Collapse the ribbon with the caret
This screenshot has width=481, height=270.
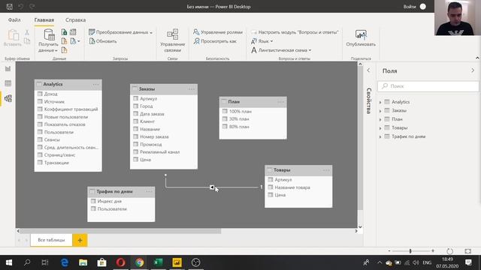[477, 58]
